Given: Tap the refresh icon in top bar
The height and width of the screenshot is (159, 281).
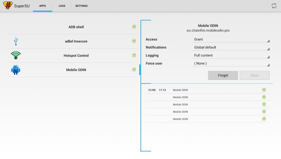Looking at the screenshot, I should pos(274,6).
